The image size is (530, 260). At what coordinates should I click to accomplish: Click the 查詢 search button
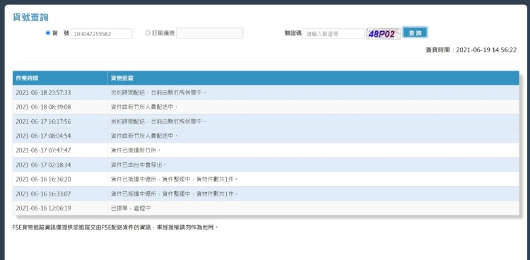point(415,32)
